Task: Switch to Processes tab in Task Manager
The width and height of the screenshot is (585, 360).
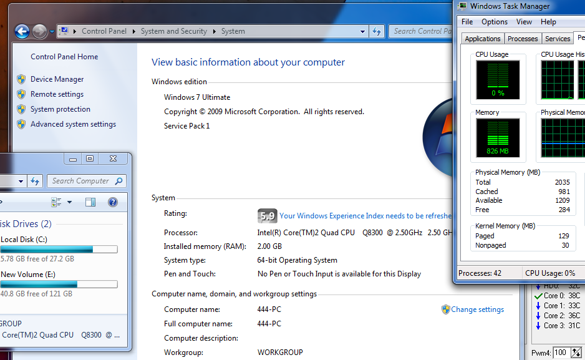Action: [523, 39]
